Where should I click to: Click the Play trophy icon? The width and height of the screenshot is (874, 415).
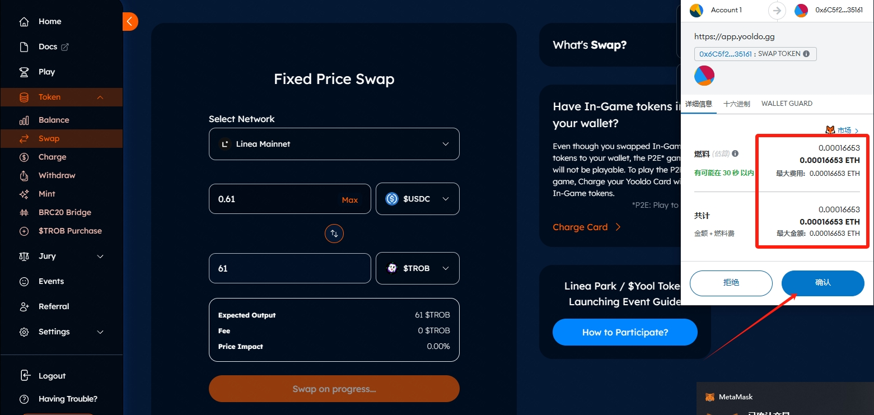pos(24,72)
